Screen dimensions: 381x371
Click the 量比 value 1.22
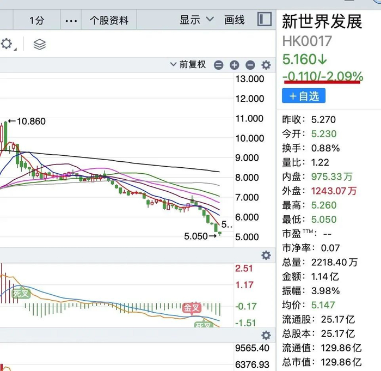(320, 162)
